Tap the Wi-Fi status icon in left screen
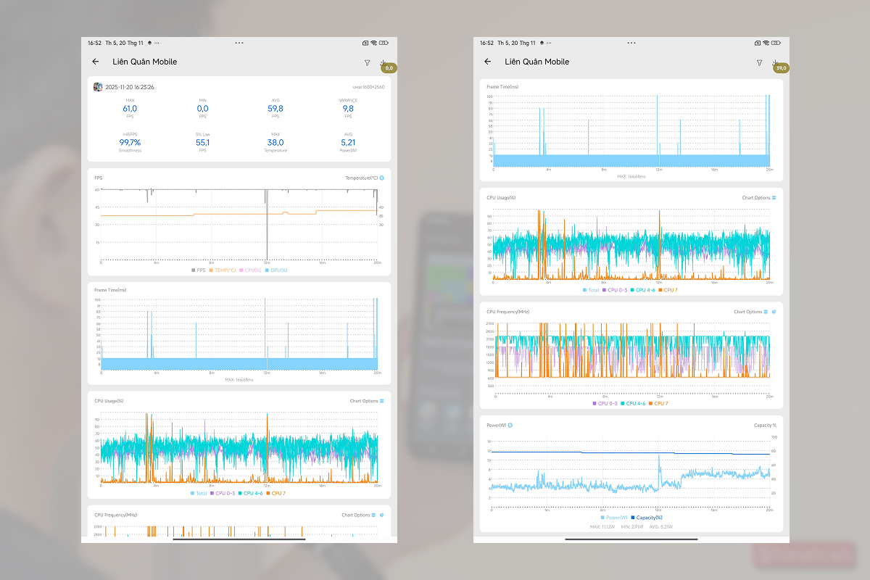The width and height of the screenshot is (870, 580). click(375, 43)
